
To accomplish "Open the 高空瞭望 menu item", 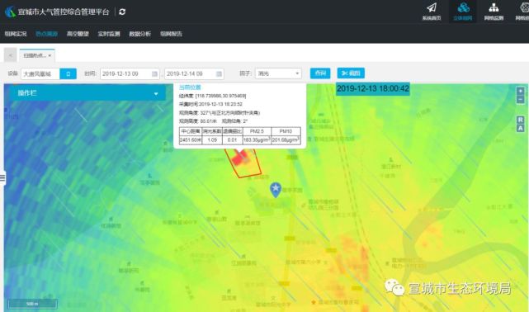I will [x=78, y=34].
